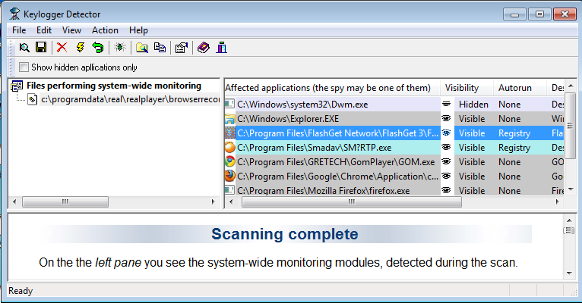Screen dimensions: 582x303
Task: Click the yellow lightning bolt toolbar icon
Action: click(81, 48)
